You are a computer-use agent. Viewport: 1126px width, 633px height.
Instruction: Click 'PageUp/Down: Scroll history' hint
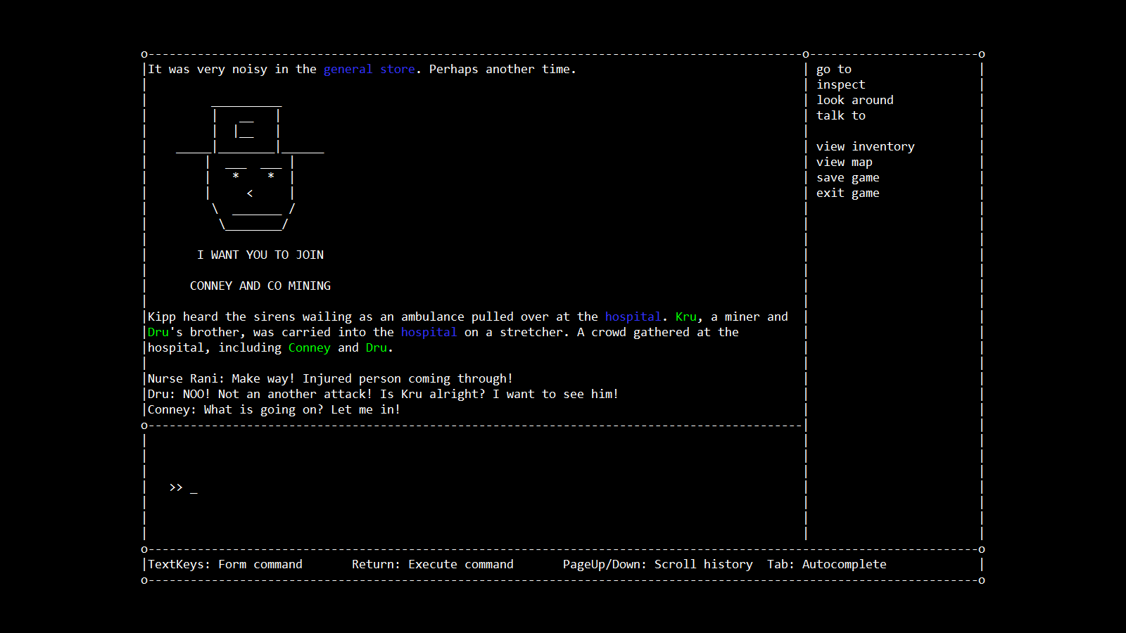pyautogui.click(x=658, y=564)
